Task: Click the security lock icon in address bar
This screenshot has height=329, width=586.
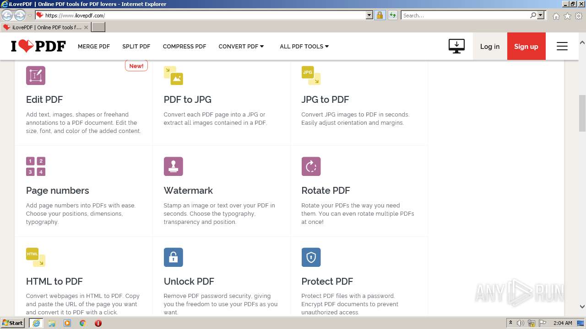Action: tap(380, 15)
